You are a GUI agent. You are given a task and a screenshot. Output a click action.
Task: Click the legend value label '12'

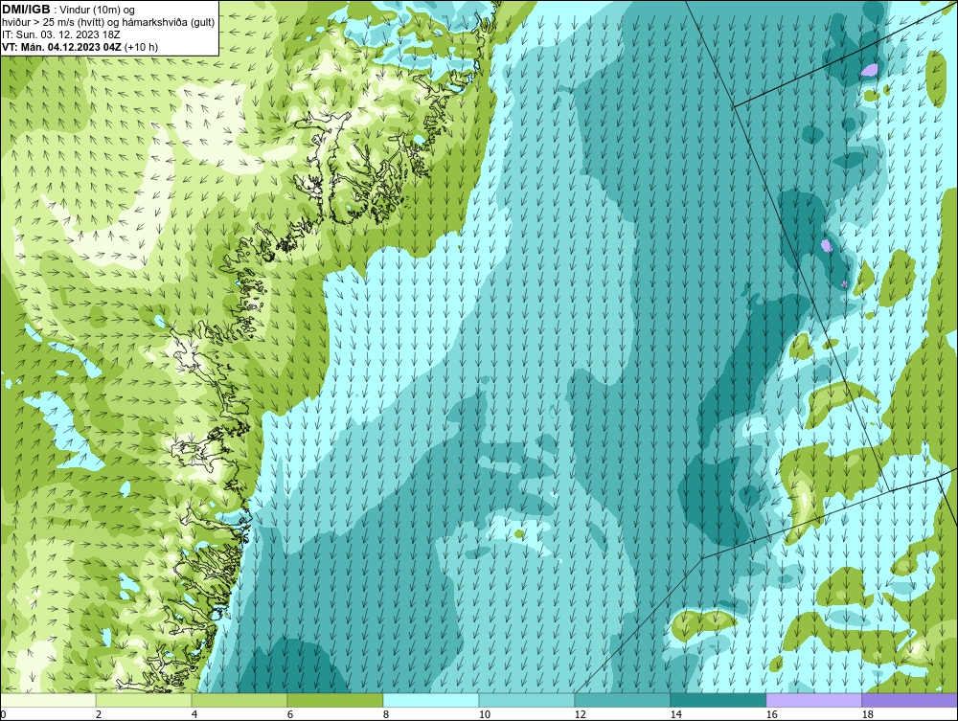point(580,714)
